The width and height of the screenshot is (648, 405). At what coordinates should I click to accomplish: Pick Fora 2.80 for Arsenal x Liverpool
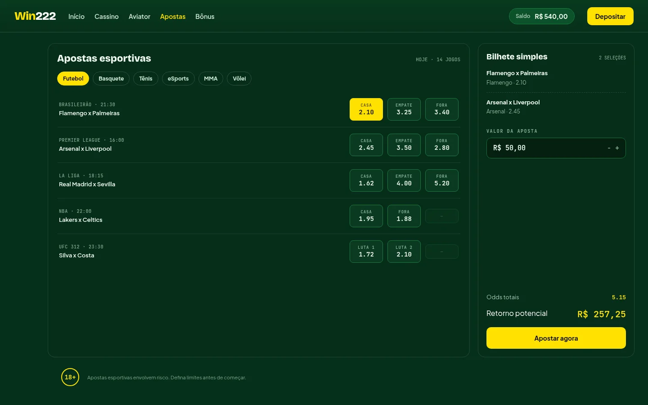442,145
